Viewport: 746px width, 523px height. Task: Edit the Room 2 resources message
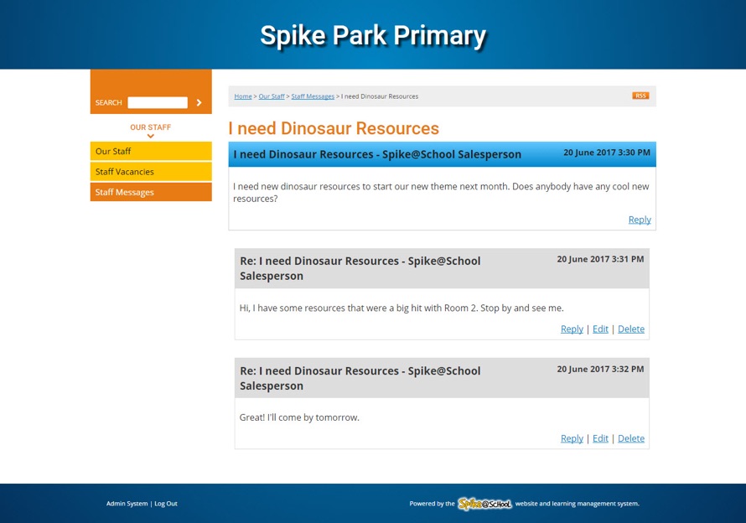(x=600, y=329)
